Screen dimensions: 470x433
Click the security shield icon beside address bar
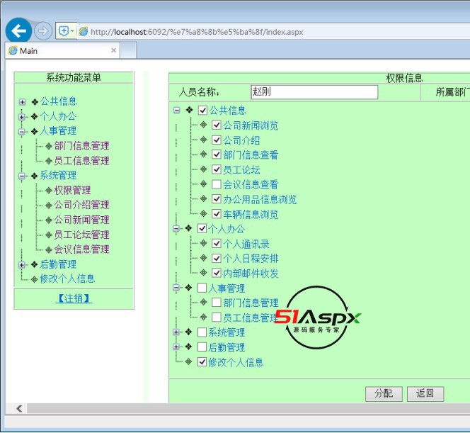pyautogui.click(x=64, y=31)
